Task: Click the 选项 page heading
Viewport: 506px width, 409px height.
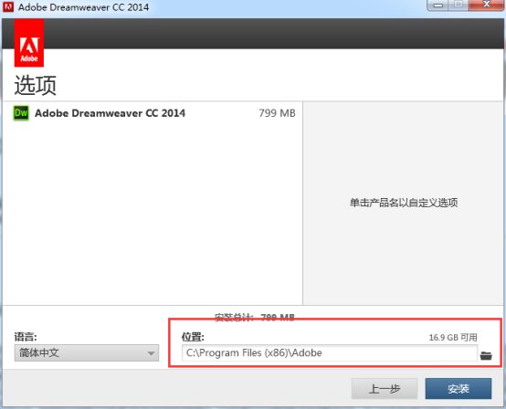Action: tap(36, 85)
